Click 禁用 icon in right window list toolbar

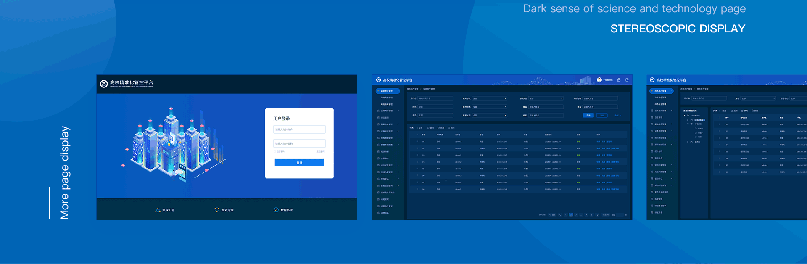coord(742,111)
